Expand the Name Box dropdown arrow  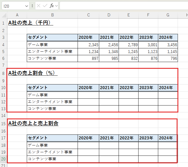point(27,6)
